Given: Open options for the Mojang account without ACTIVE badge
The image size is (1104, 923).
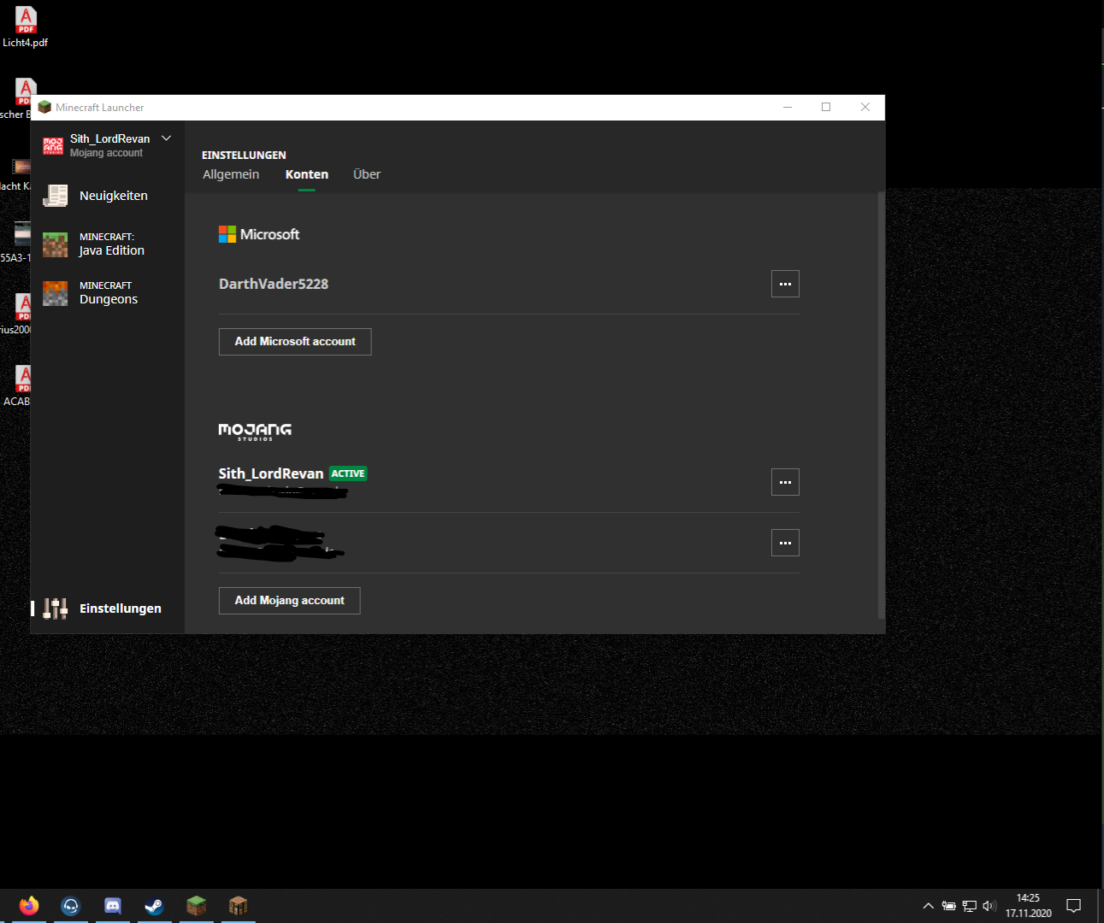Looking at the screenshot, I should pos(785,543).
